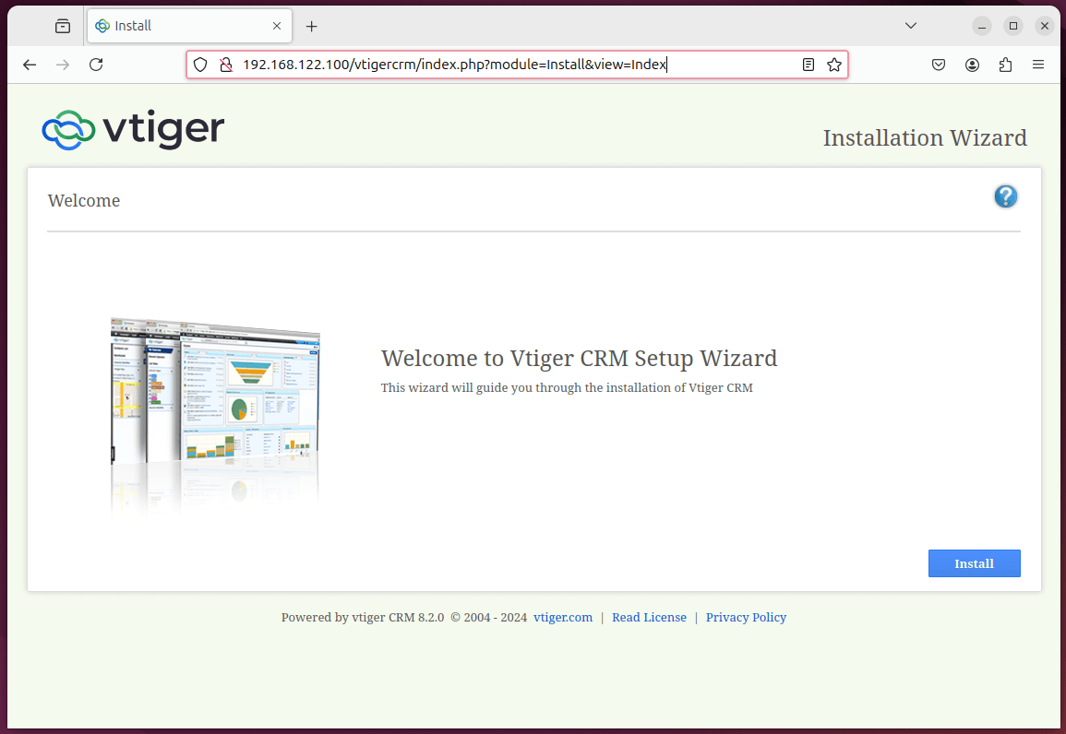Viewport: 1066px width, 734px height.
Task: Minimize the Firefox window
Action: [x=981, y=26]
